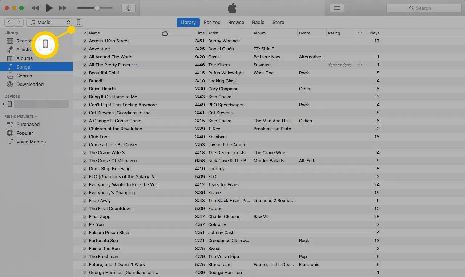
Task: Uncheck the All Around The World checkbox
Action: tap(84, 57)
